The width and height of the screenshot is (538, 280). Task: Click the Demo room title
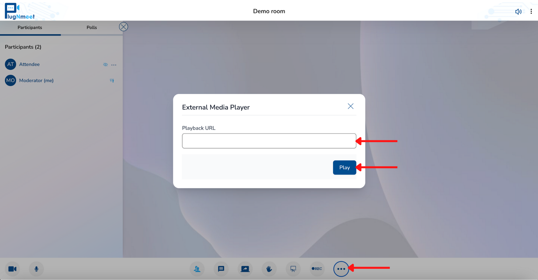[x=269, y=11]
